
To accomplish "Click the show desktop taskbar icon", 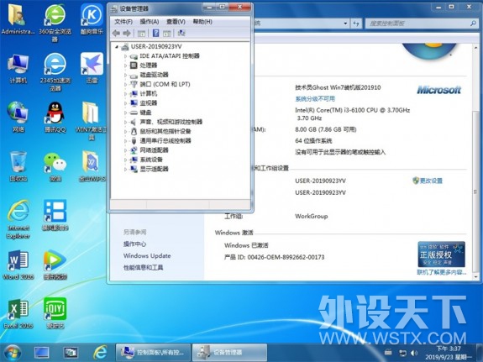I will tap(42, 353).
